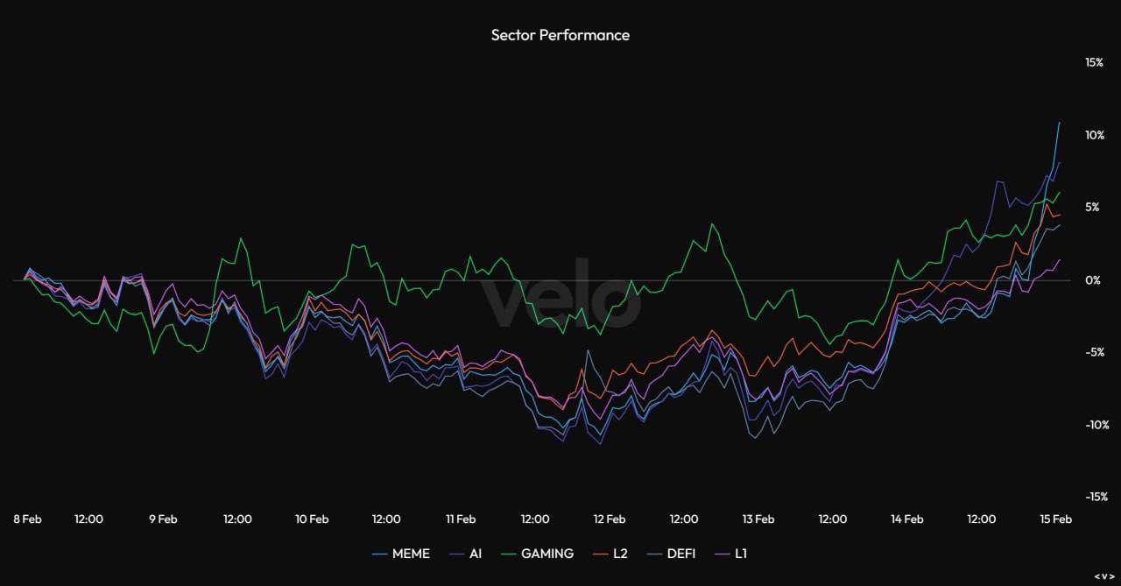Click the 15 Feb x-axis date label
Image resolution: width=1121 pixels, height=586 pixels.
(x=1055, y=519)
